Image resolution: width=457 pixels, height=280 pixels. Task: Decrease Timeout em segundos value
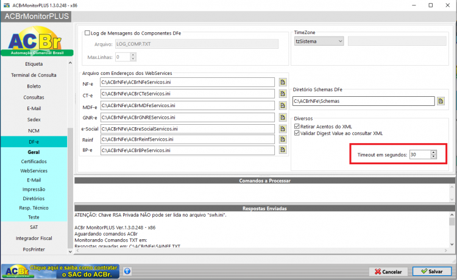coord(434,156)
